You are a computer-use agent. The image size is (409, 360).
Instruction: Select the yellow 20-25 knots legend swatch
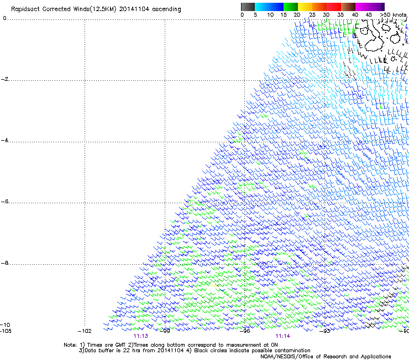(x=305, y=7)
